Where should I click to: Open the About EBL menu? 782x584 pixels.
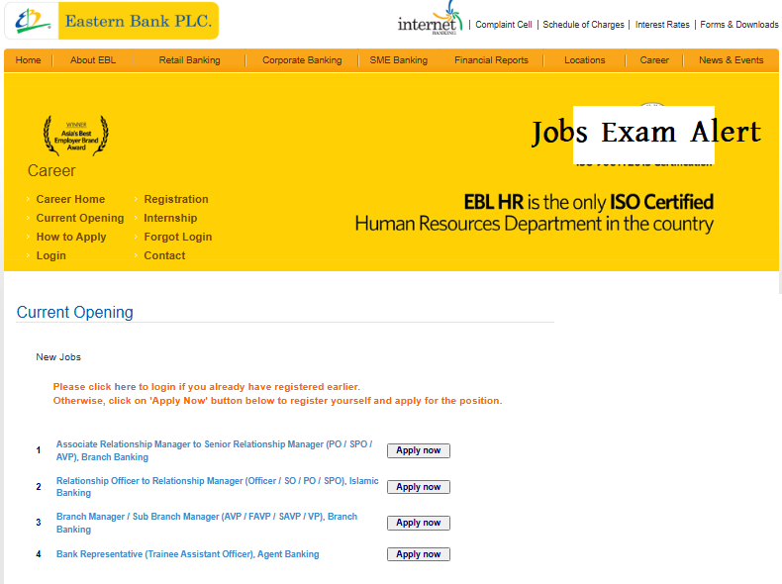(x=93, y=60)
